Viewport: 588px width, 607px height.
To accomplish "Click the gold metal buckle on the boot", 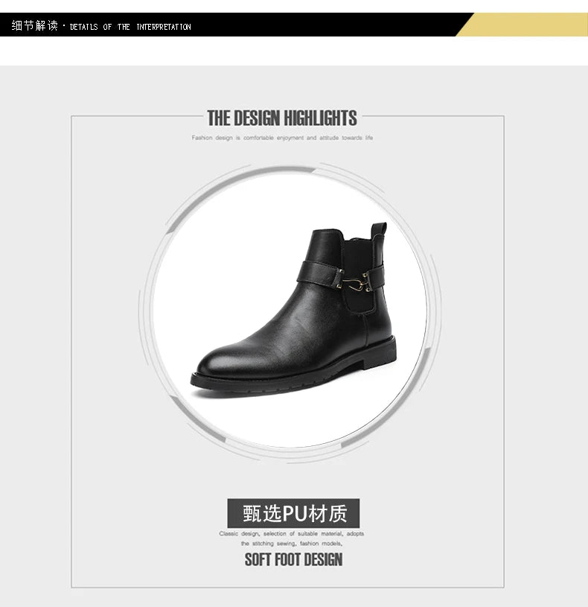I will coord(356,282).
